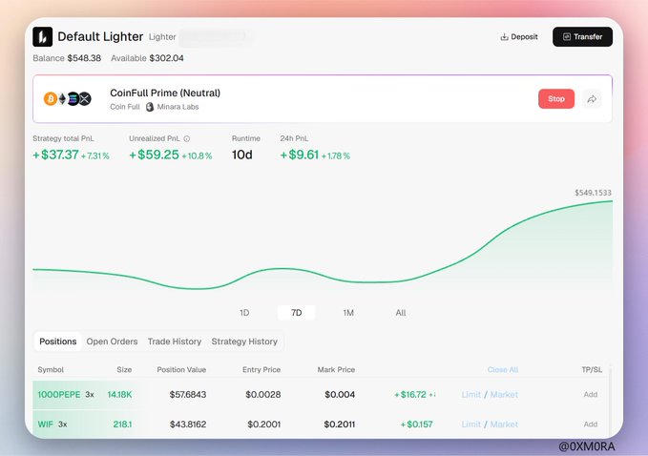Click the Coin Full author label
The image size is (648, 456).
pyautogui.click(x=125, y=107)
